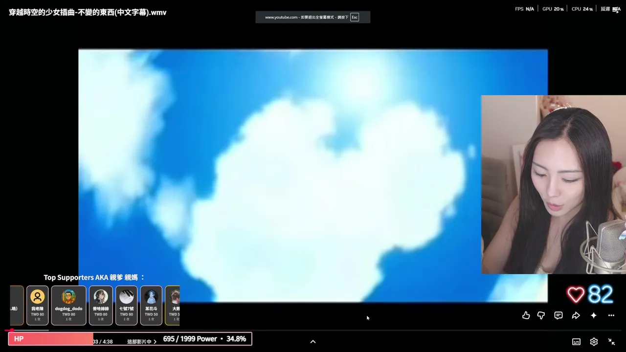Open the comments panel icon
The height and width of the screenshot is (352, 626).
(x=559, y=315)
